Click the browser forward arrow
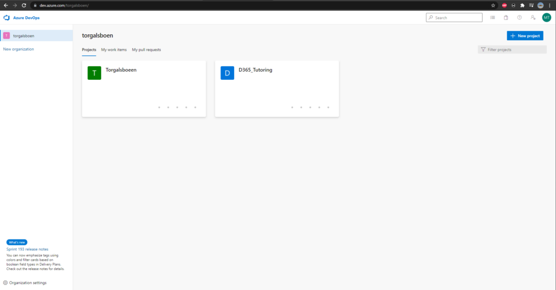 (x=15, y=5)
